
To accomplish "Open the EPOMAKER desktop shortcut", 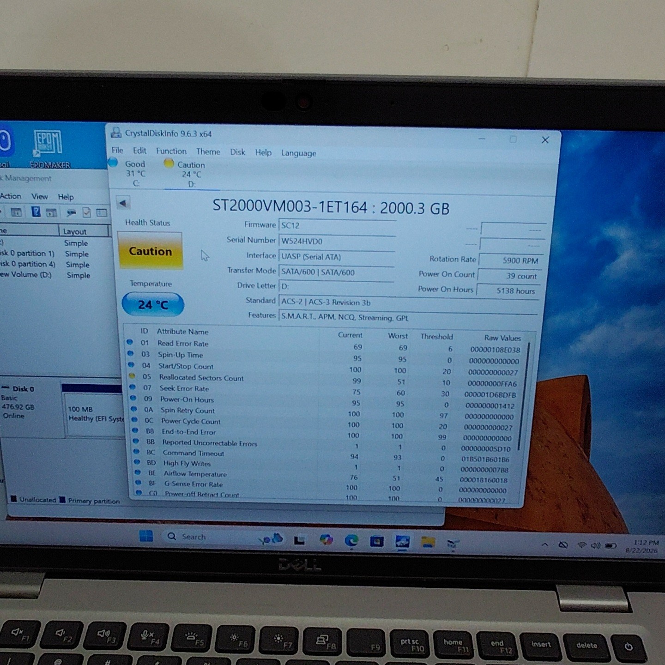I will (x=49, y=149).
